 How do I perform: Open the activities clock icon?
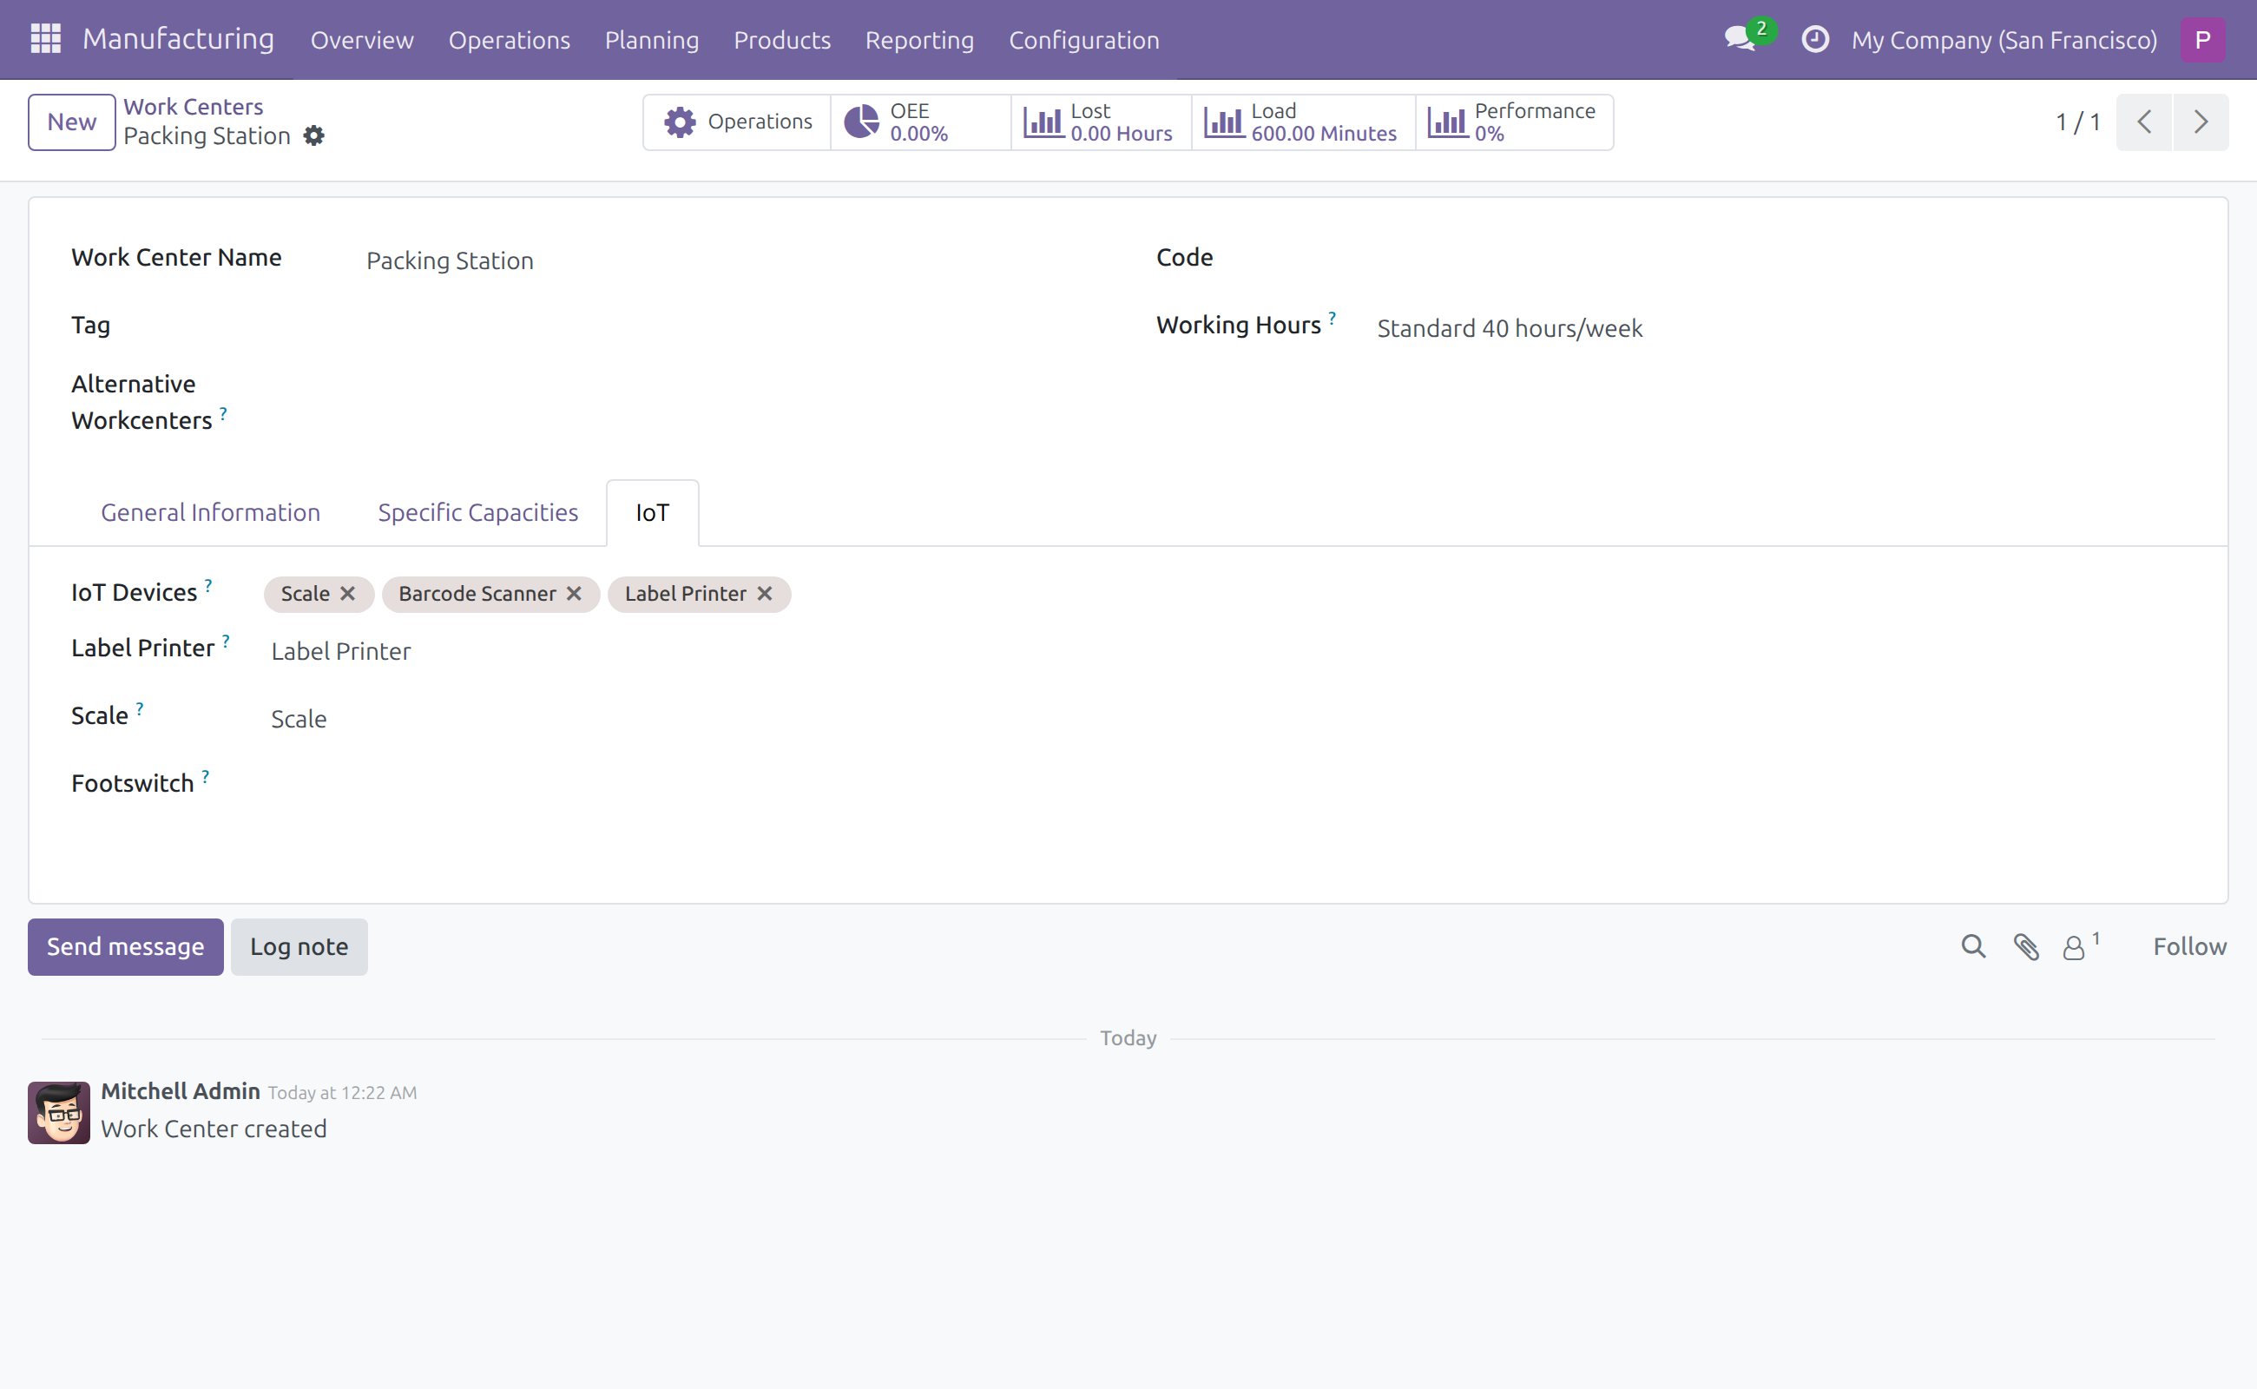[1815, 40]
